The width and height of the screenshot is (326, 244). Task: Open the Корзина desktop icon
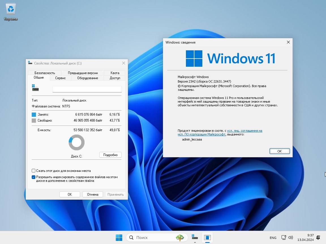[11, 11]
